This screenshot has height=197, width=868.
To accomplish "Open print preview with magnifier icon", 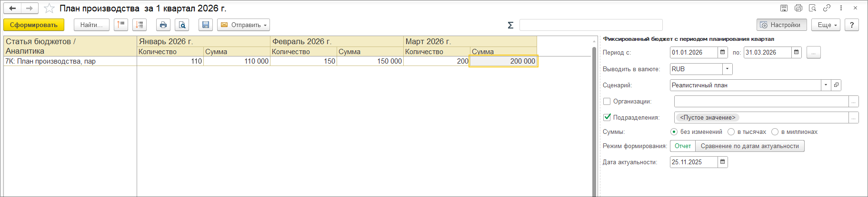I will click(182, 25).
